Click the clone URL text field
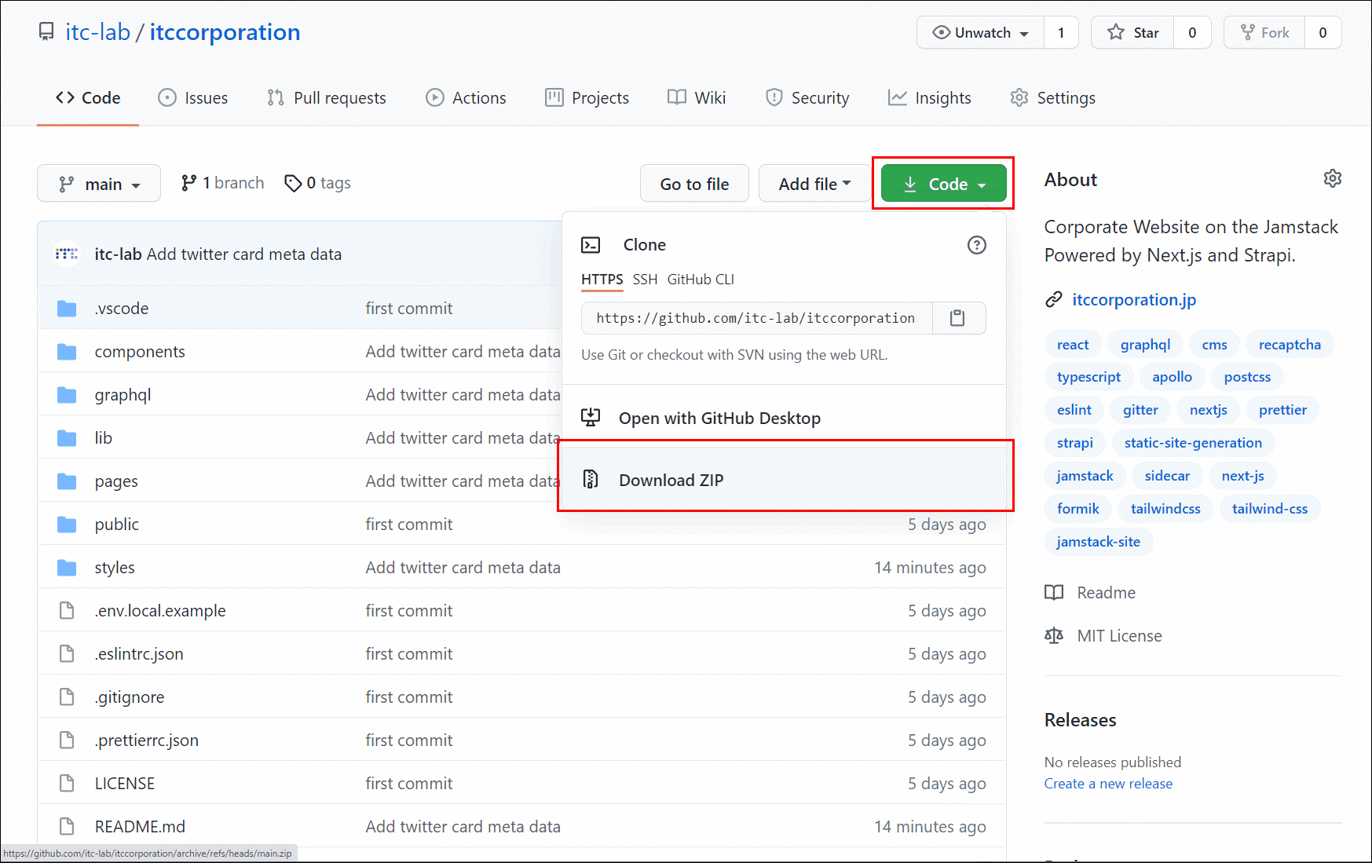The width and height of the screenshot is (1372, 863). [756, 318]
